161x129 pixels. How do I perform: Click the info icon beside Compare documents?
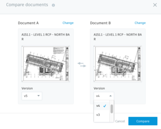(x=53, y=5)
